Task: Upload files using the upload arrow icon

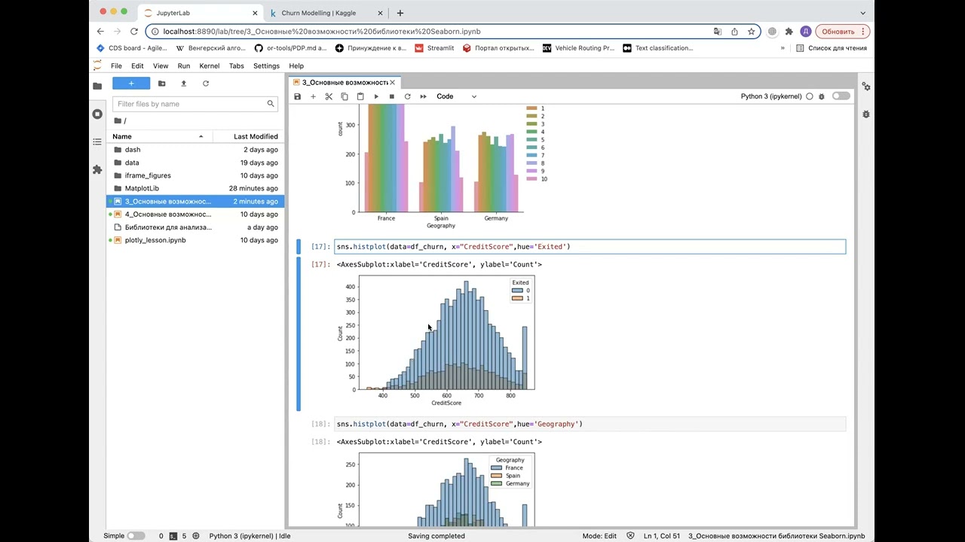Action: click(183, 84)
